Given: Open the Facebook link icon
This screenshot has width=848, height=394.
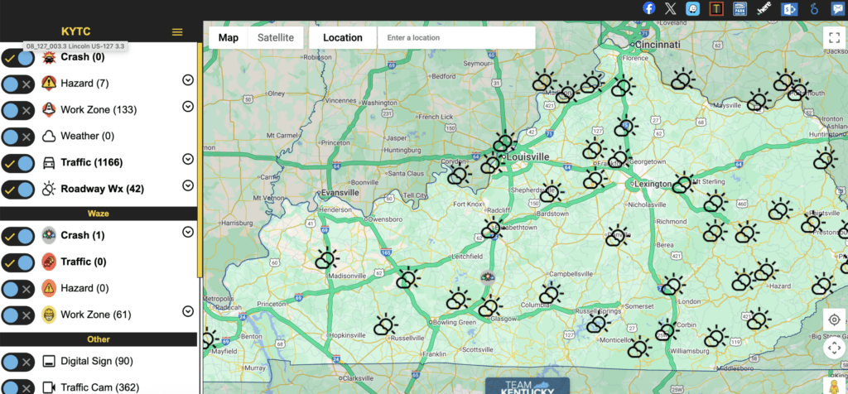Looking at the screenshot, I should click(650, 8).
